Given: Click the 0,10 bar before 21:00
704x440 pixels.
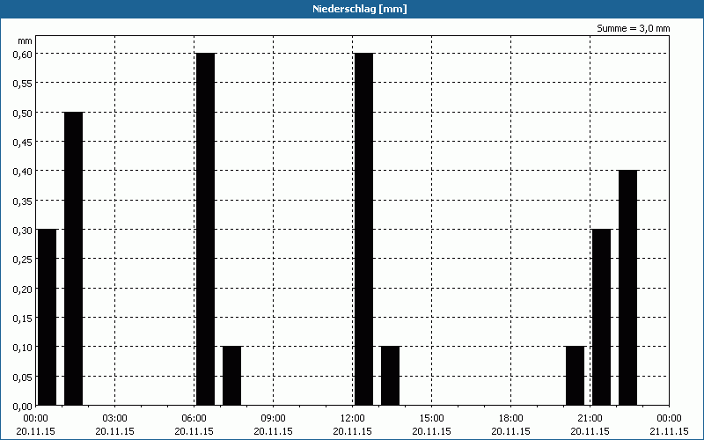Looking at the screenshot, I should click(576, 376).
